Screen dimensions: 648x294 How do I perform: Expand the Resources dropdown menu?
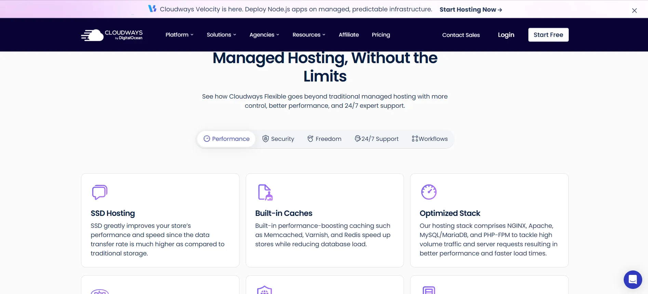[309, 35]
